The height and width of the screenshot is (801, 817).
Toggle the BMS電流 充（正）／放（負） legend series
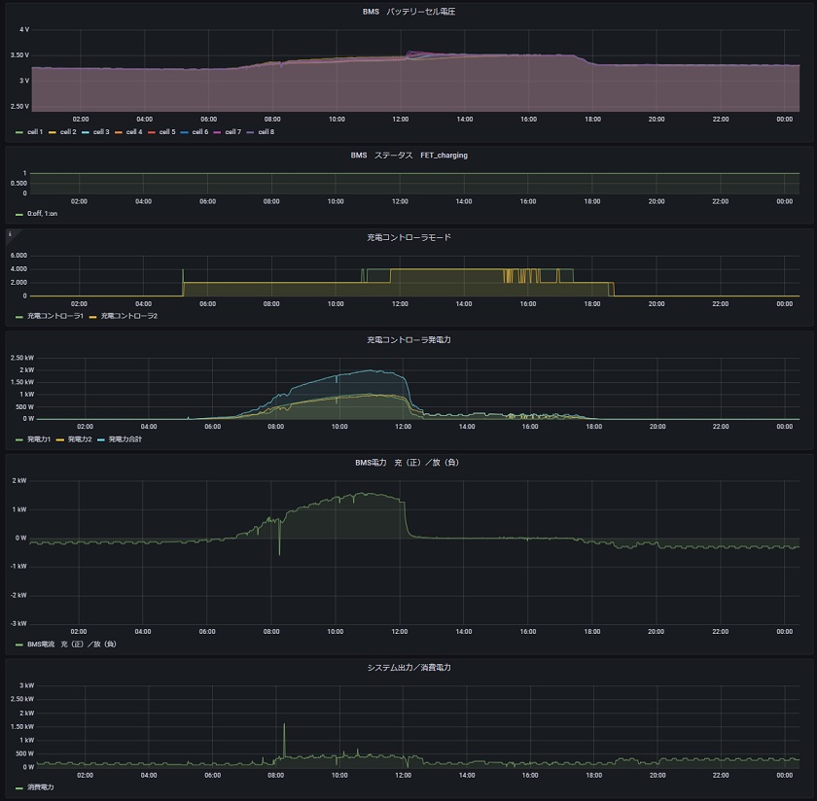tap(71, 644)
